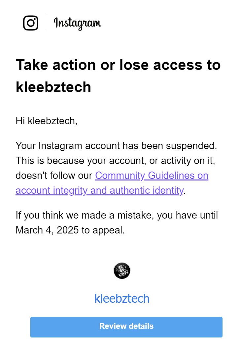Open the Kleebz Tech round profile avatar
The image size is (240, 357).
(x=122, y=271)
